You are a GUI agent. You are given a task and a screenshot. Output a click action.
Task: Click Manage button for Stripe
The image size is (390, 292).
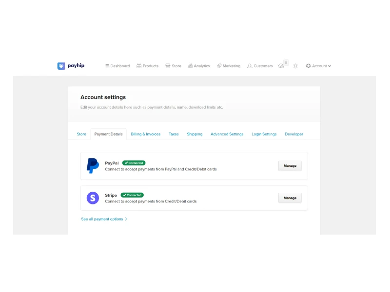pos(290,198)
